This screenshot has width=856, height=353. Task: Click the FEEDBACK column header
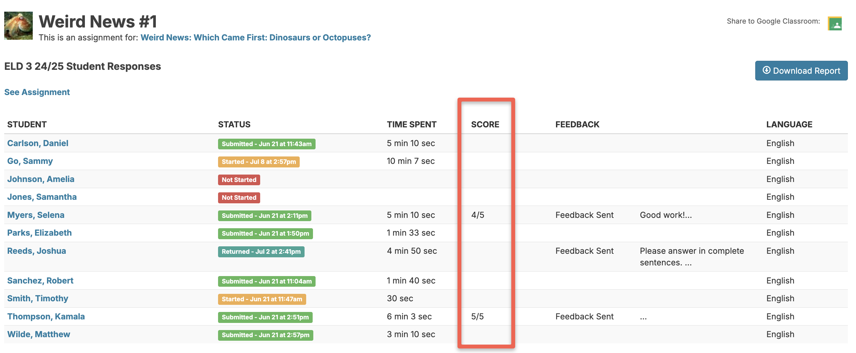pyautogui.click(x=577, y=125)
